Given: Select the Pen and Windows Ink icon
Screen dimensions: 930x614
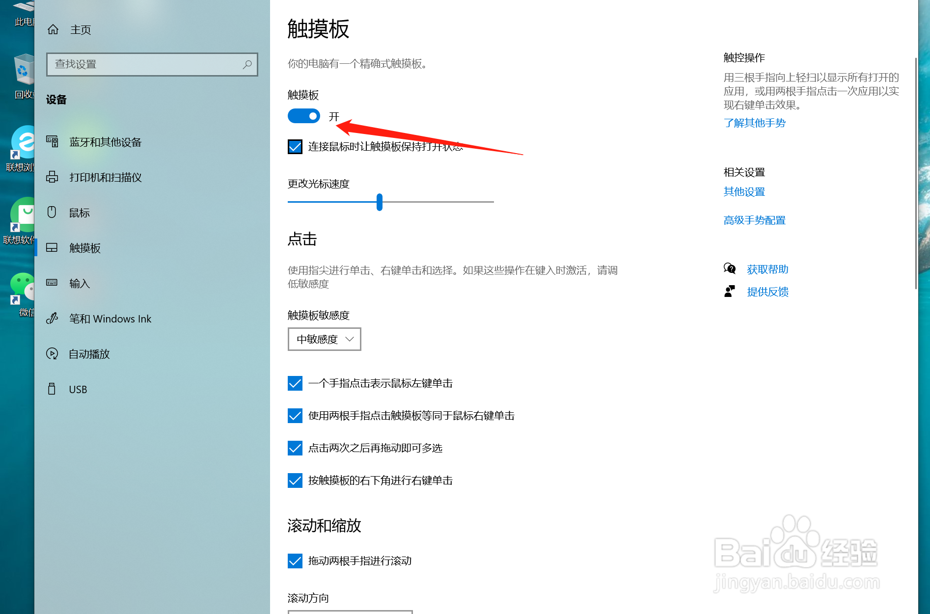Looking at the screenshot, I should pyautogui.click(x=53, y=318).
